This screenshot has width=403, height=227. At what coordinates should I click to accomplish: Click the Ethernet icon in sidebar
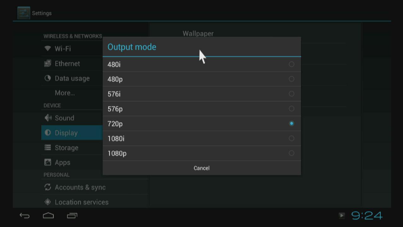pyautogui.click(x=47, y=63)
